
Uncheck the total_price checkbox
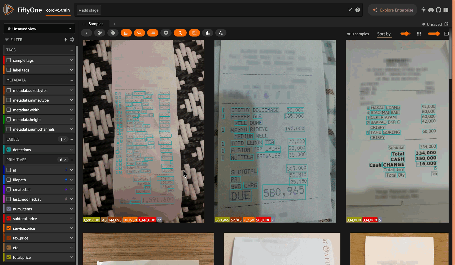9,257
